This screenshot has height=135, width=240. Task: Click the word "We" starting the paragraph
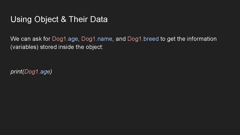tap(14, 39)
